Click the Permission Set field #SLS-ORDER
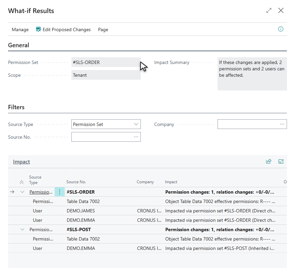This screenshot has width=295, height=268. (106, 62)
